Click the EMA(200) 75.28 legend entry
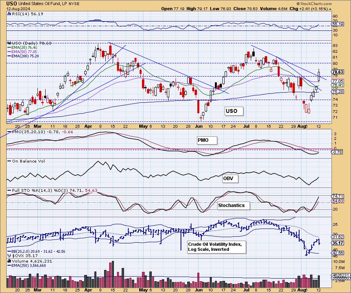This screenshot has width=351, height=293. coord(23,56)
